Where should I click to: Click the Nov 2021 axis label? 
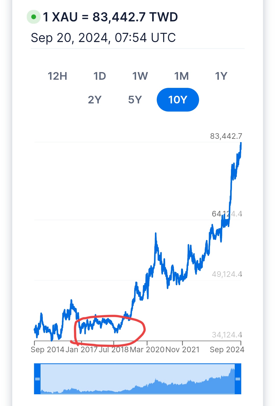[182, 349]
